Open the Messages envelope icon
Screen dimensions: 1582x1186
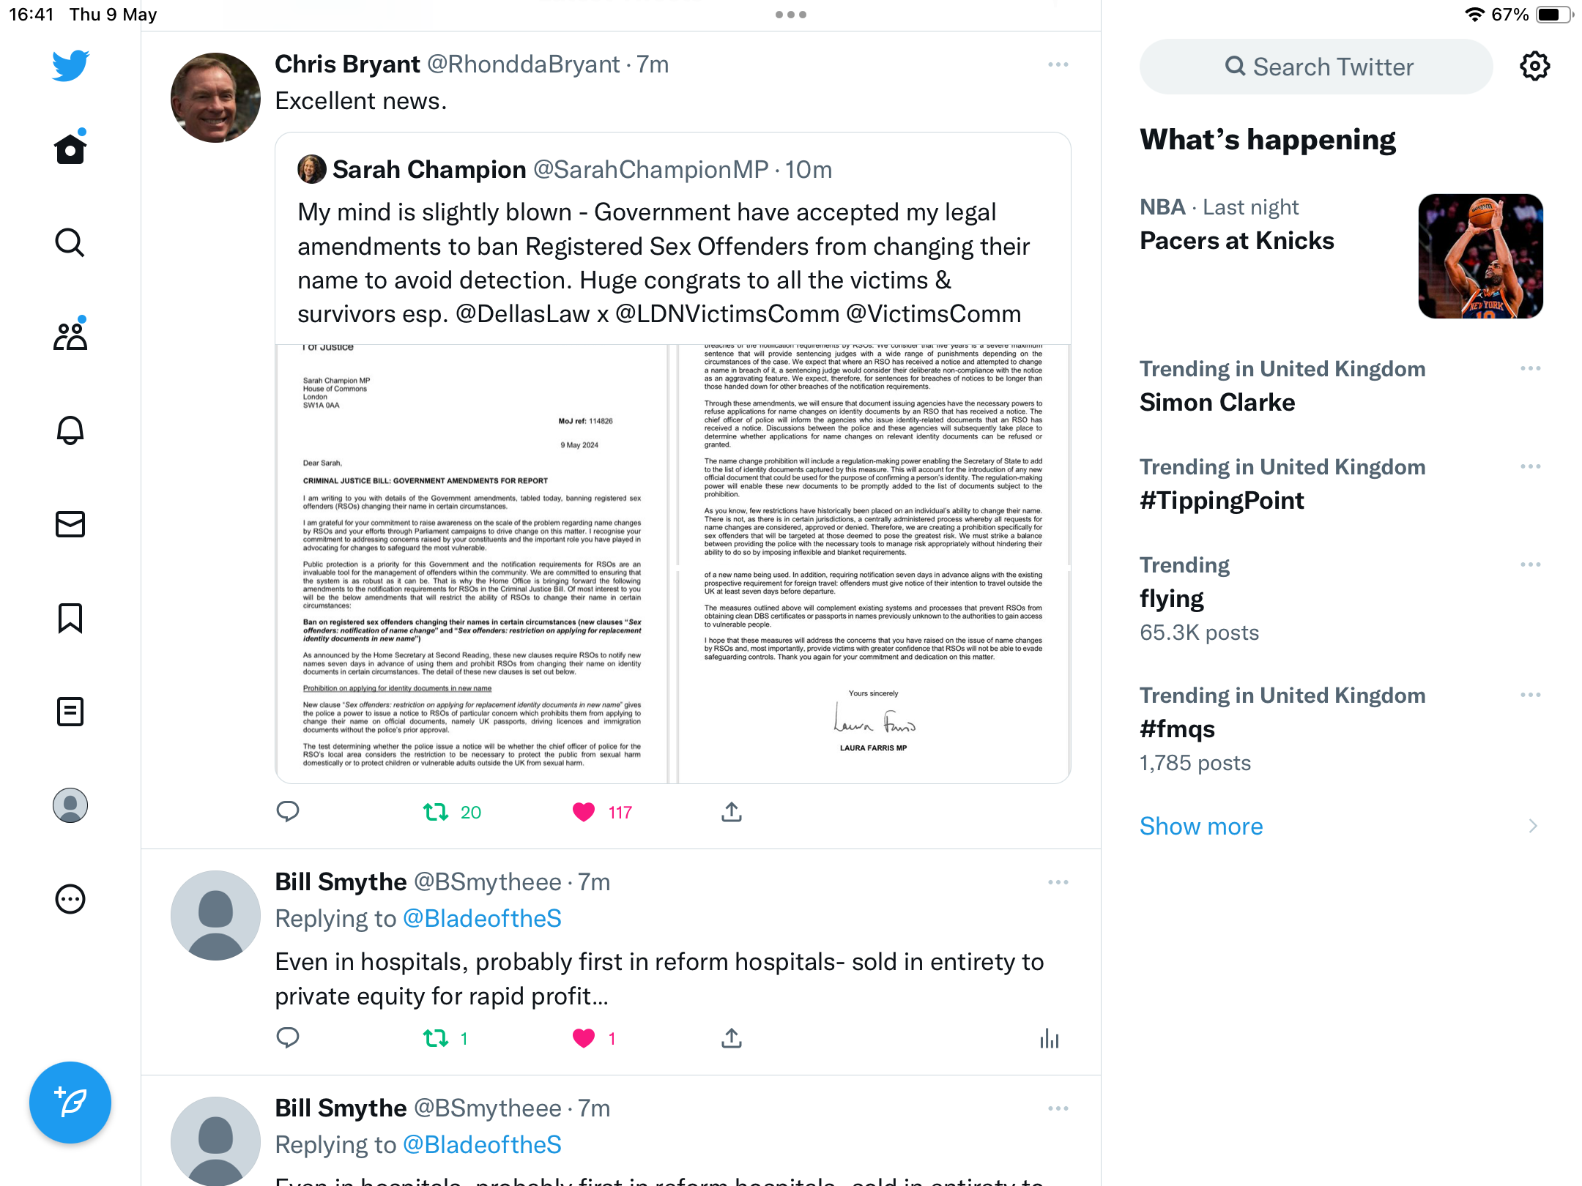[70, 524]
